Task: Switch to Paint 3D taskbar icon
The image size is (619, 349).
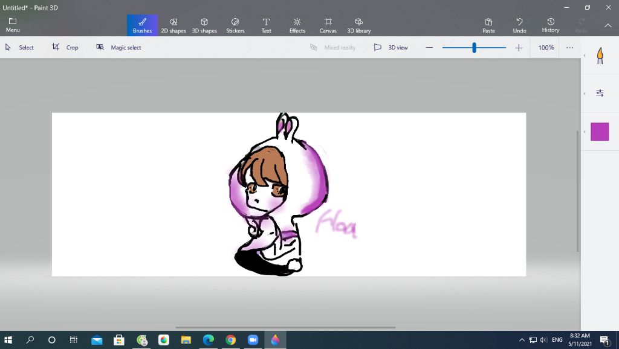Action: pyautogui.click(x=275, y=339)
